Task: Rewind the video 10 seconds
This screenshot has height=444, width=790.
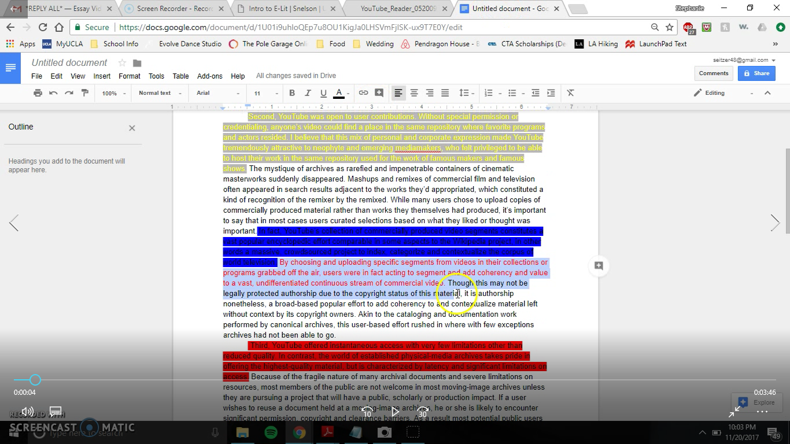Action: (367, 412)
